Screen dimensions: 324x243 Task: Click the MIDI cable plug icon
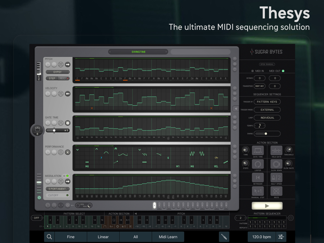tap(224, 237)
